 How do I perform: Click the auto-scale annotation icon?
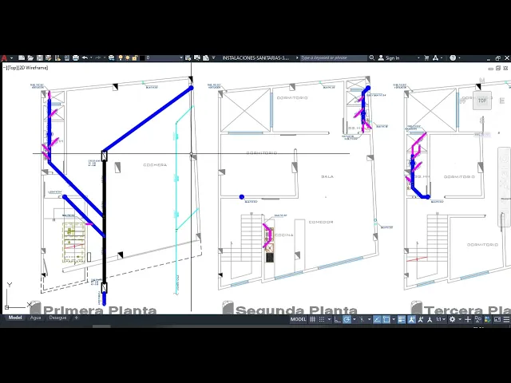(421, 319)
